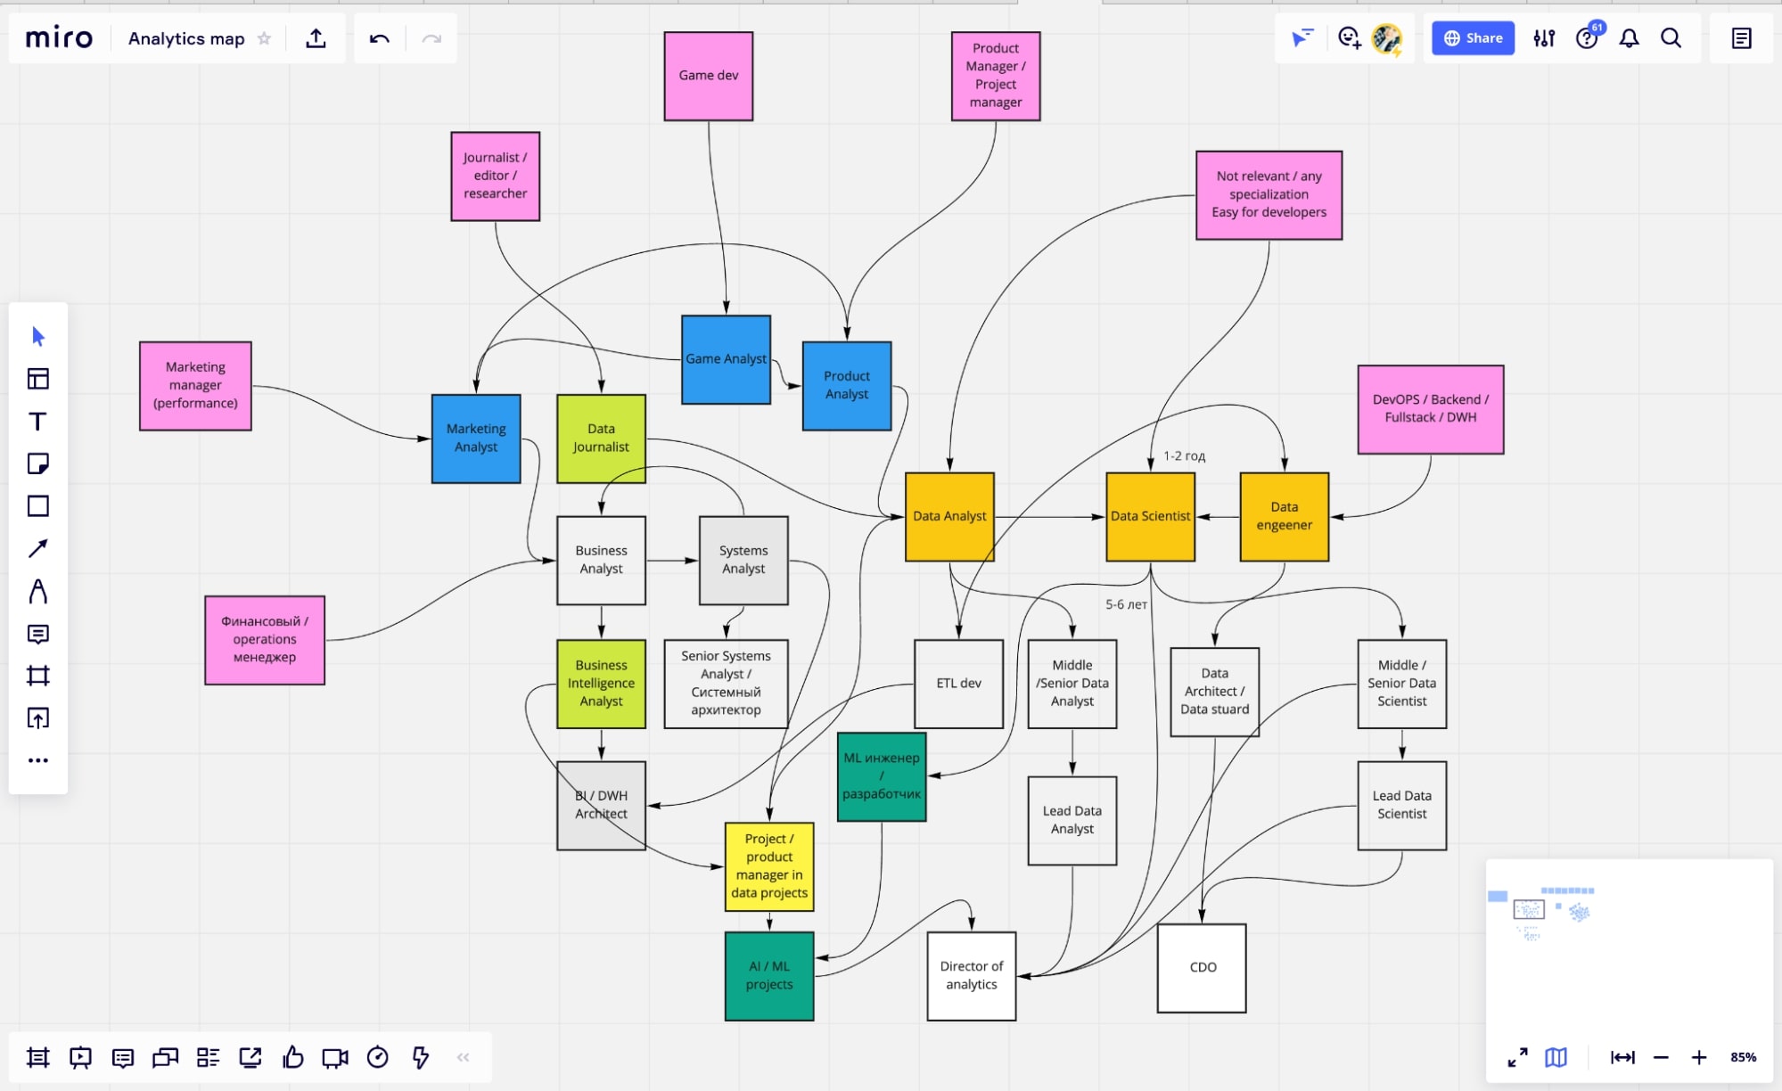Select the frame tool in sidebar
This screenshot has width=1782, height=1091.
click(37, 676)
